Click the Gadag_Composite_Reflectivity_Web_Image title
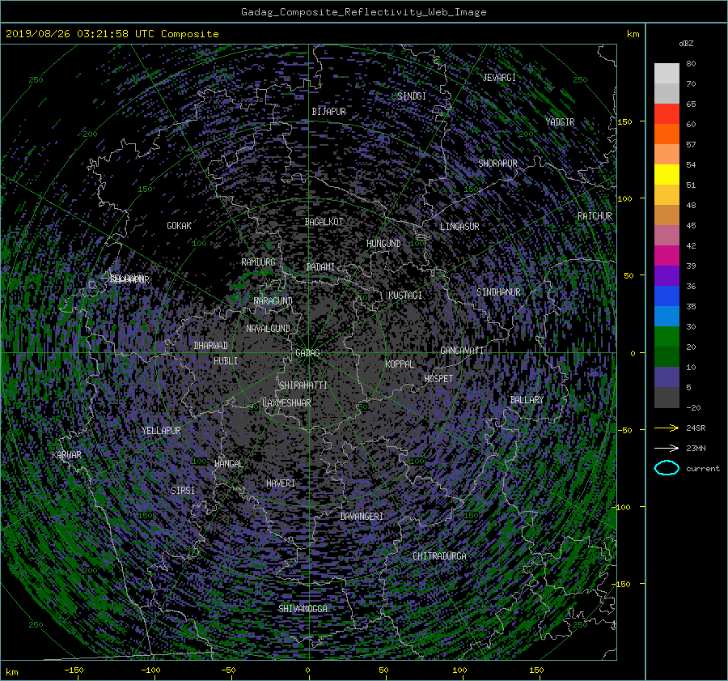728x681 pixels. tap(363, 12)
